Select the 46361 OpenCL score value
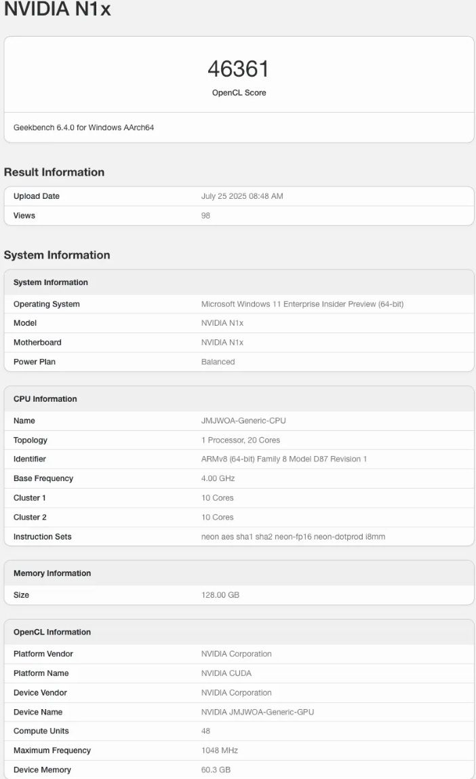Screen dimensions: 476x779 pyautogui.click(x=238, y=69)
